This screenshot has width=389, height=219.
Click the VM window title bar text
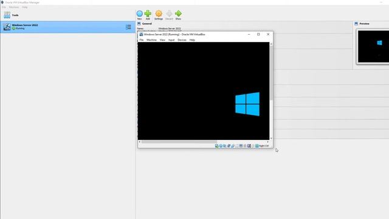pyautogui.click(x=174, y=34)
